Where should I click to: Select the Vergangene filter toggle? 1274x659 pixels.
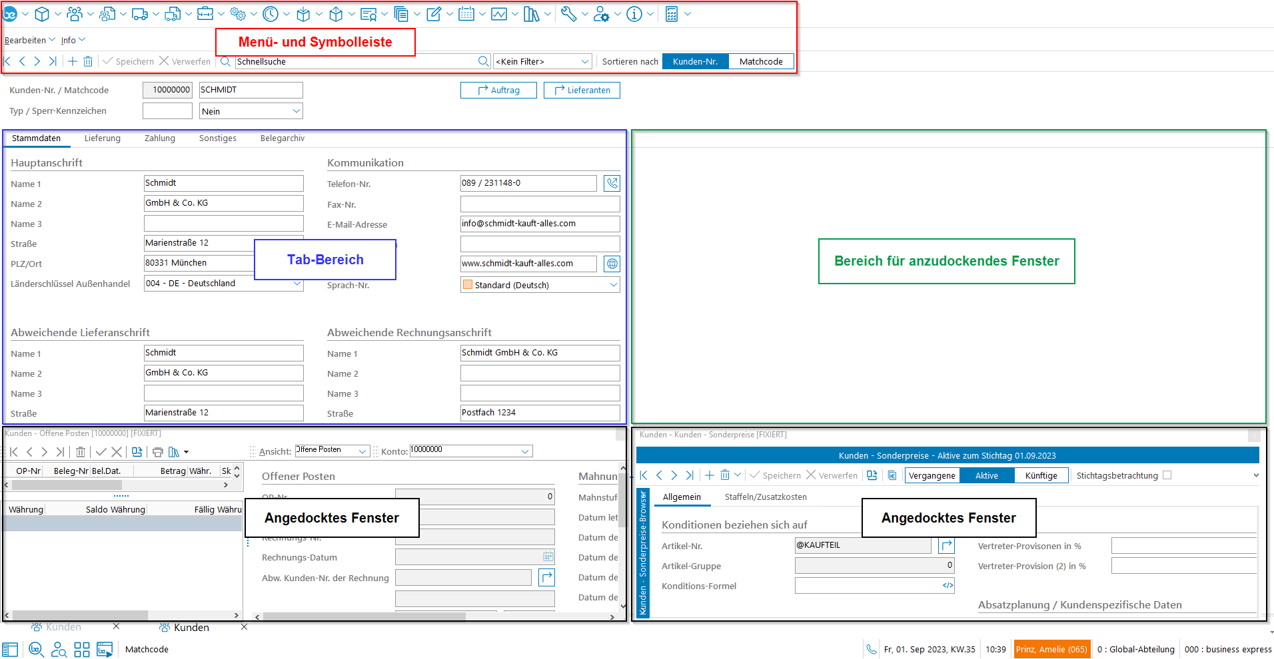(932, 475)
